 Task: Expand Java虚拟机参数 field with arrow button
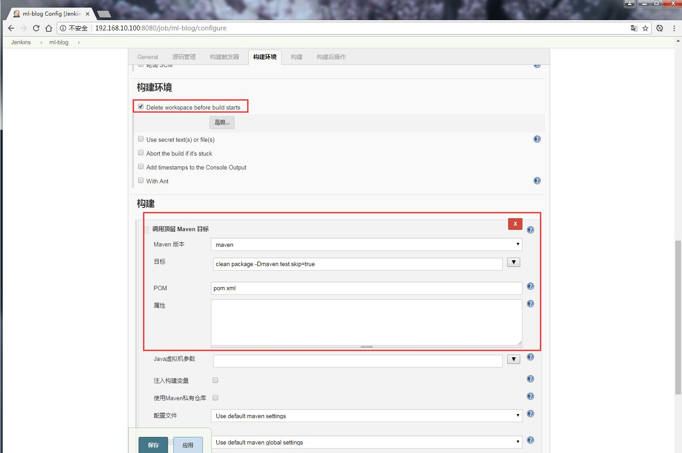(x=514, y=360)
